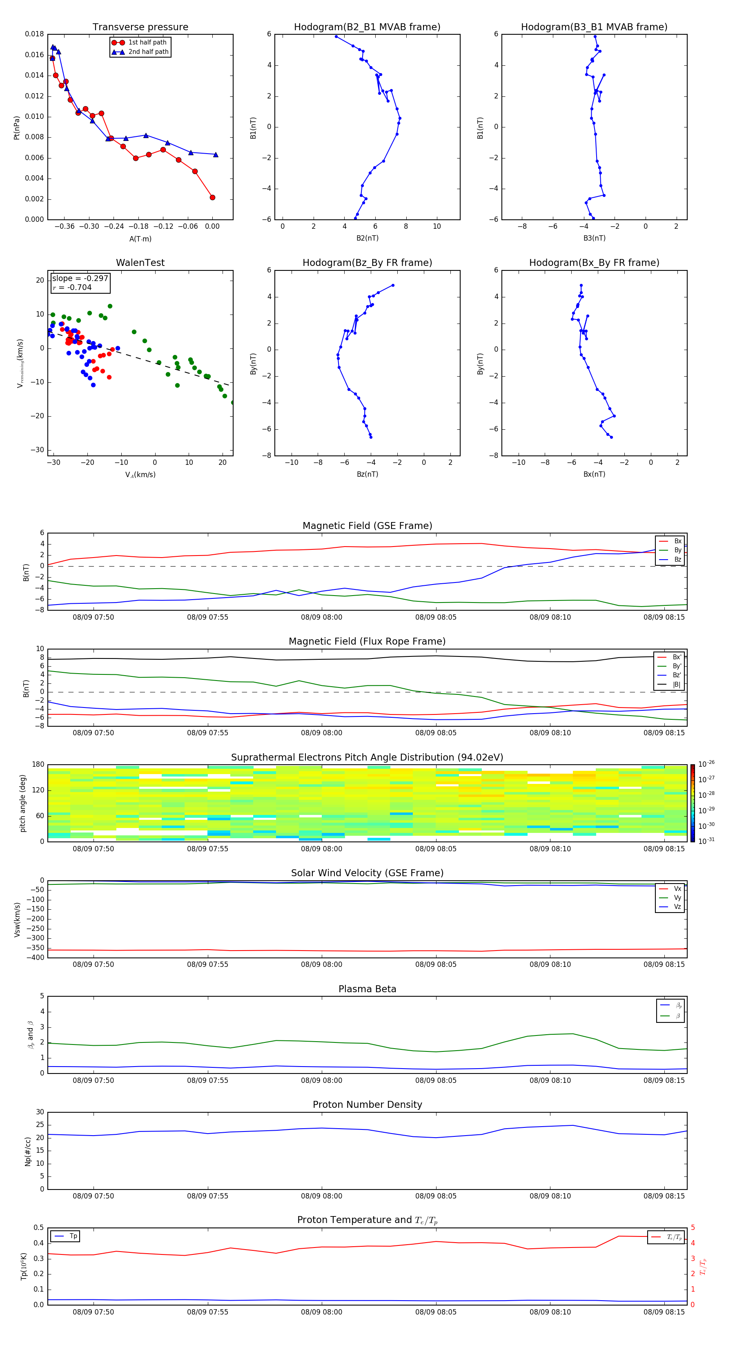
Task: Click the 'Hodogram(B2_B1 MVAB frame)' title
Action: tap(367, 27)
